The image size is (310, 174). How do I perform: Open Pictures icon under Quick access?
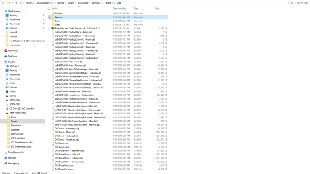tap(7, 28)
